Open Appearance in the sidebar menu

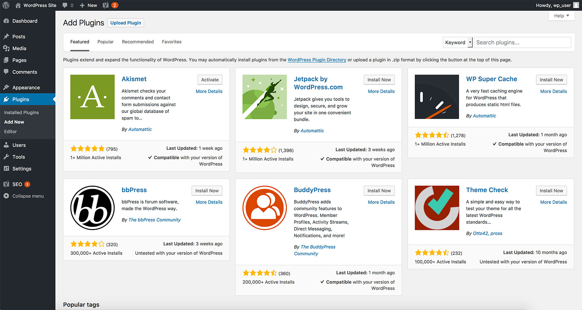pyautogui.click(x=26, y=87)
